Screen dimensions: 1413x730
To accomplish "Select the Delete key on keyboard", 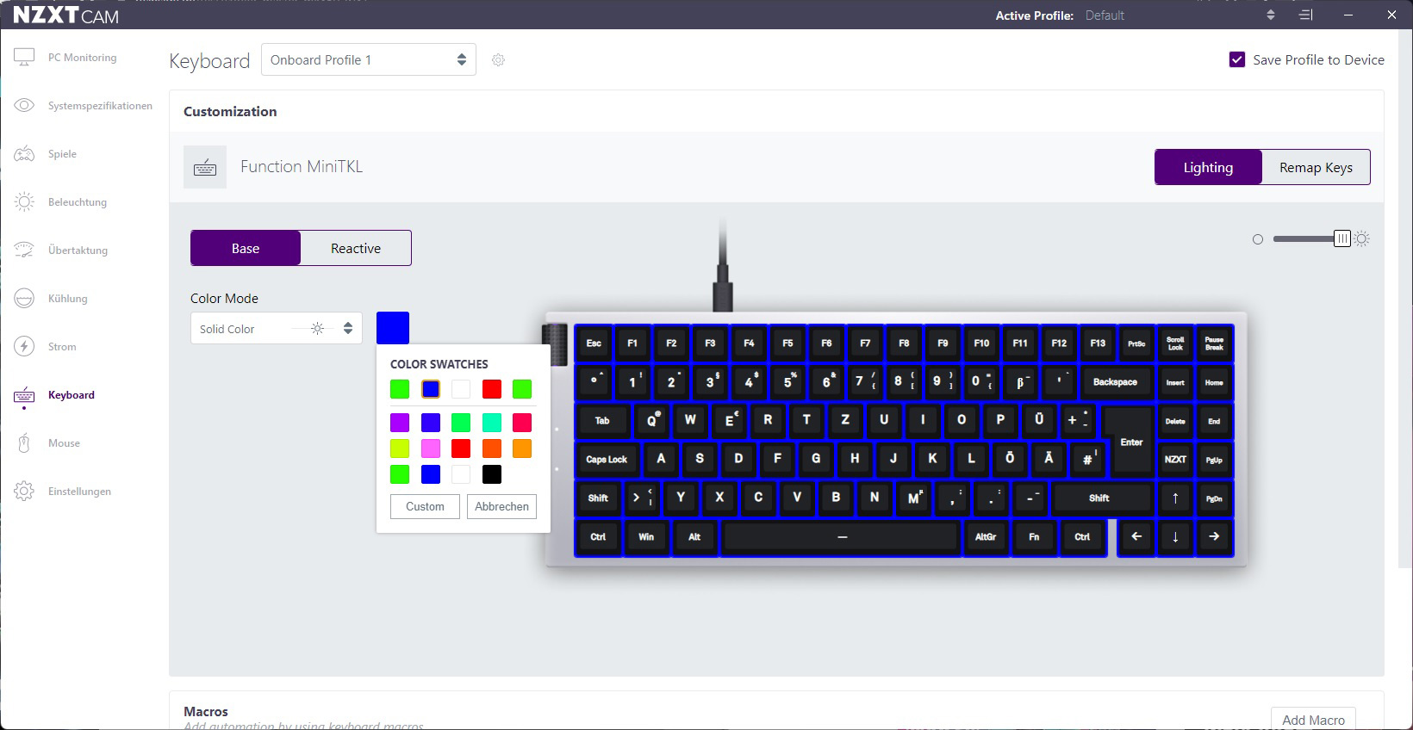I will pyautogui.click(x=1175, y=421).
